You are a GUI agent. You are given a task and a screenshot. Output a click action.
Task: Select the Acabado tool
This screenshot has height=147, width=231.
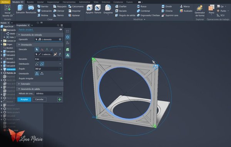tap(186, 11)
